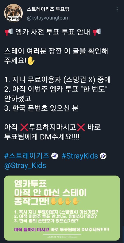
Task: Open the 투표팀 profile avatar
Action: point(13,13)
